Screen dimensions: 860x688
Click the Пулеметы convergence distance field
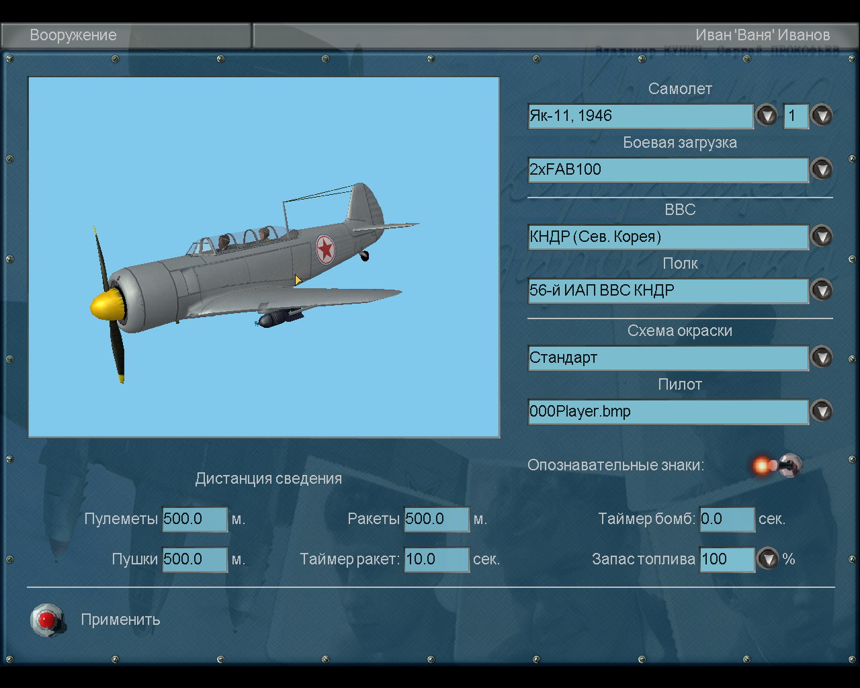pos(195,519)
